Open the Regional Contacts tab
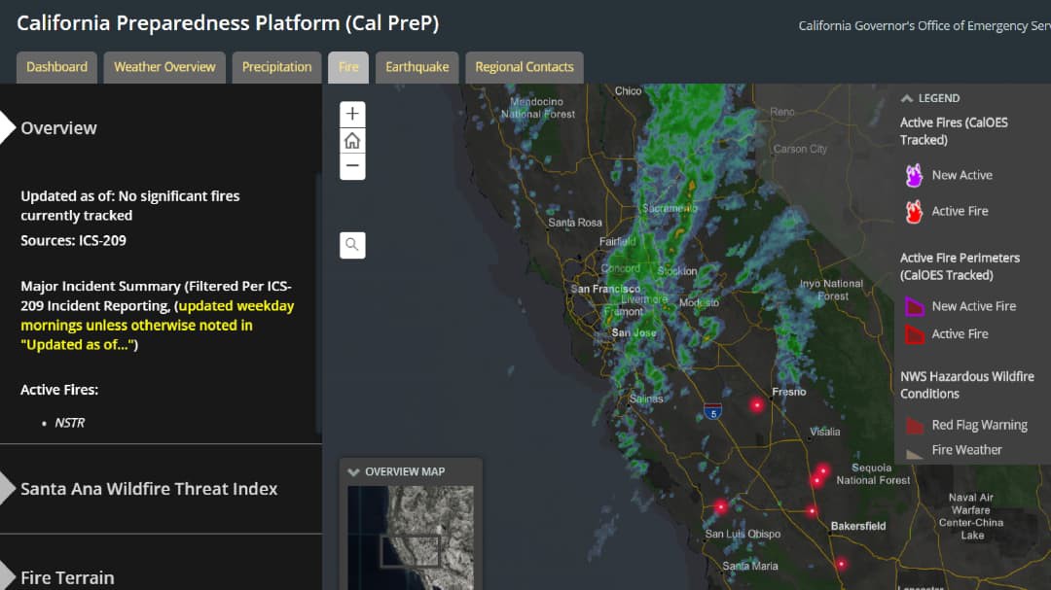1051x590 pixels. (525, 67)
